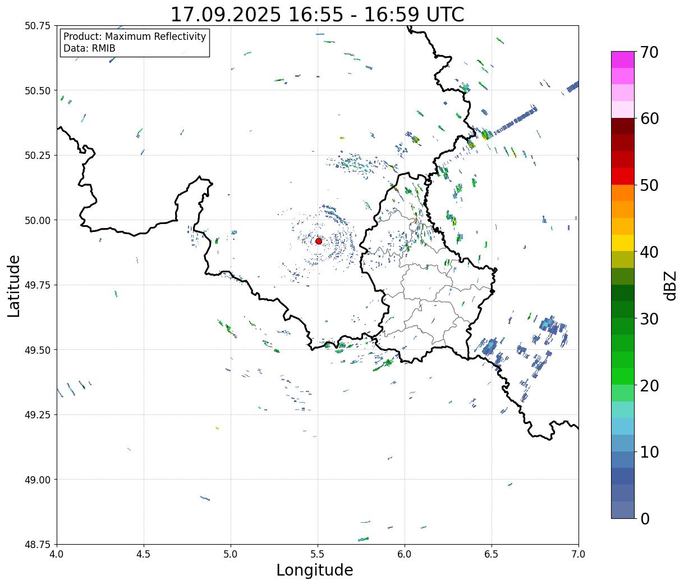Image resolution: width=684 pixels, height=584 pixels.
Task: Click the colorbar tick label 50
Action: click(x=649, y=185)
